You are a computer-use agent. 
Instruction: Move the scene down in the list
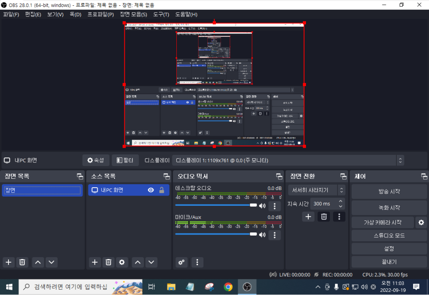point(52,262)
